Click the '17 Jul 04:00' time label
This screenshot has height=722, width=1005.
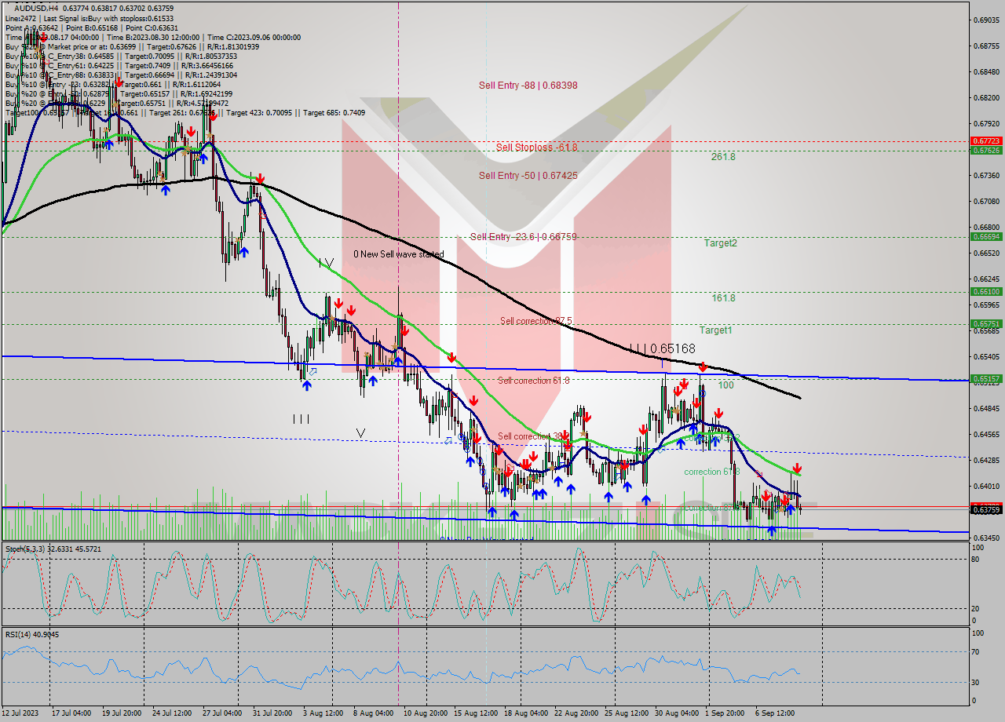(71, 713)
